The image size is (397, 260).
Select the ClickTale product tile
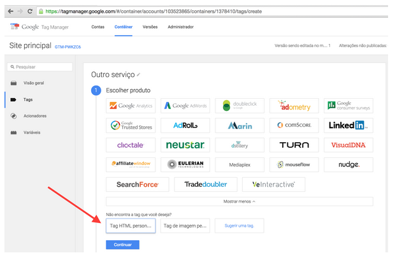(x=131, y=145)
